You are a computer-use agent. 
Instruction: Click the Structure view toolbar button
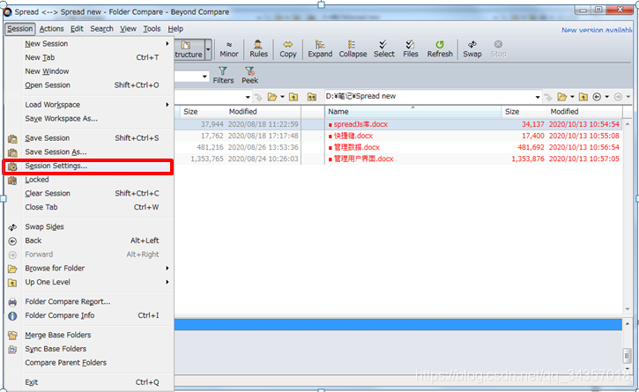[189, 49]
